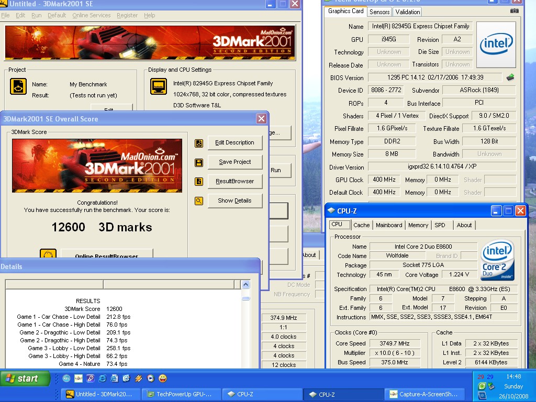
Task: Open the About tab in CPU-Z
Action: click(x=464, y=225)
